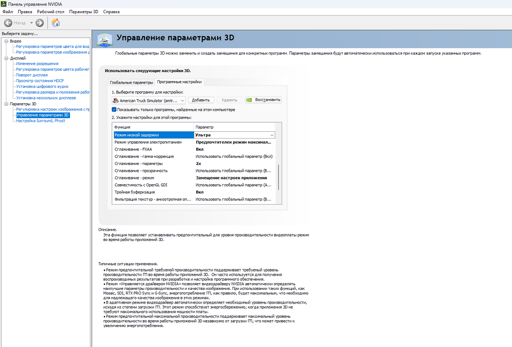Select Совместимость с OpenGL GDI row
512x347 pixels.
(194, 185)
